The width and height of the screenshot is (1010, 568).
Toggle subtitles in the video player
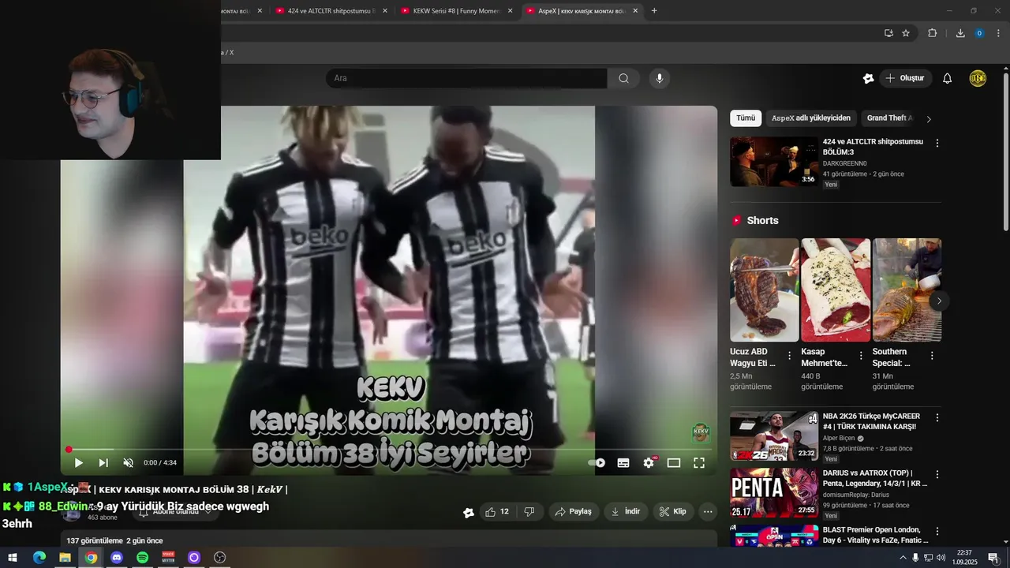(623, 463)
